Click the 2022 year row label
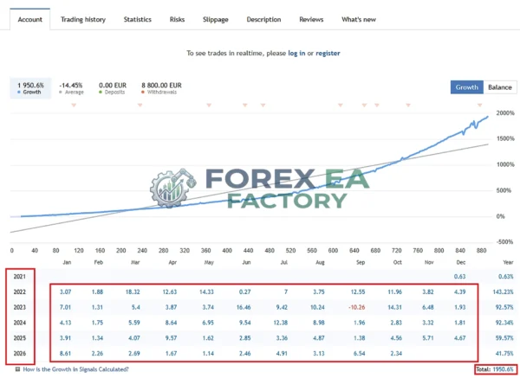 (x=20, y=292)
